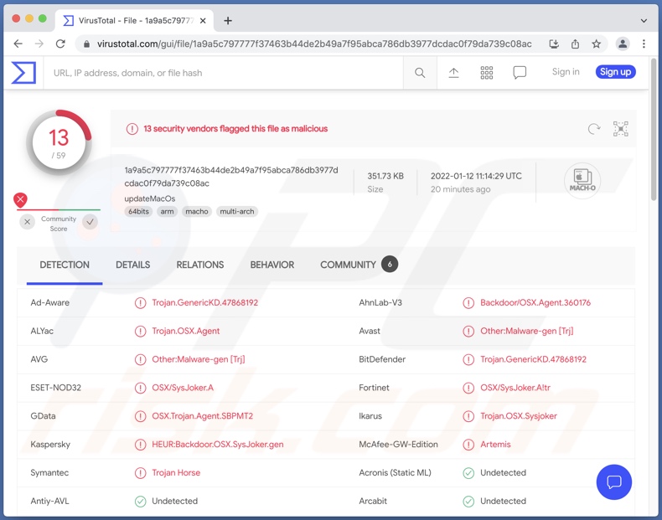Switch to the BEHAVIOR tab
This screenshot has height=520, width=662.
tap(272, 265)
